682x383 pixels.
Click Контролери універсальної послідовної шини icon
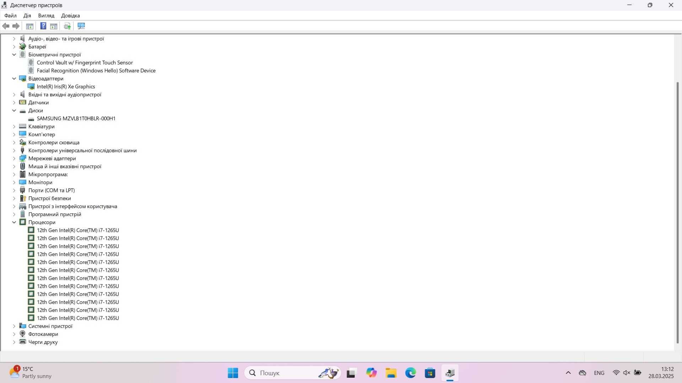click(23, 150)
